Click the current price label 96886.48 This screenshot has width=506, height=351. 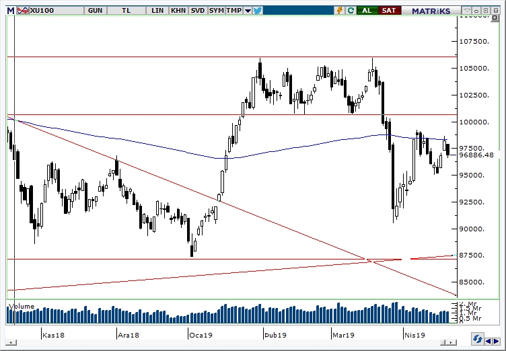[476, 155]
